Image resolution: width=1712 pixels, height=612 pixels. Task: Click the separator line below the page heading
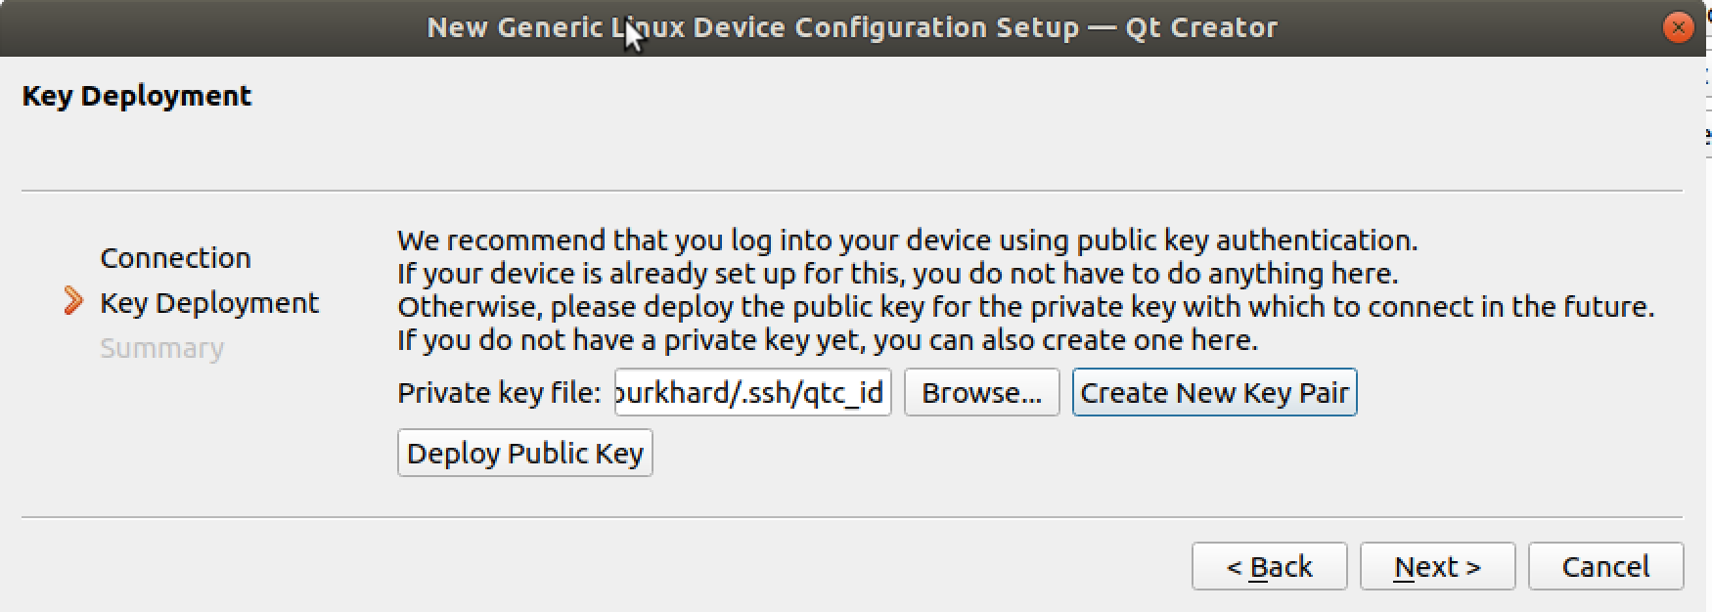coord(851,191)
